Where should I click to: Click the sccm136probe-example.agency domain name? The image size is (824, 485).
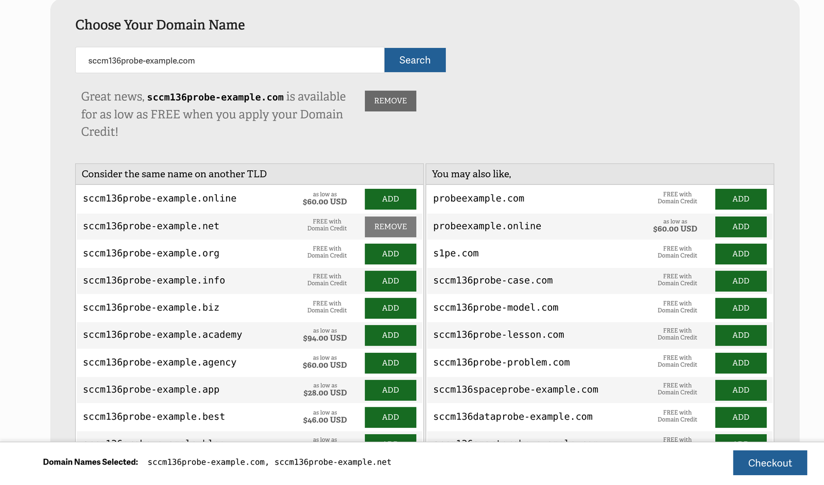coord(160,363)
